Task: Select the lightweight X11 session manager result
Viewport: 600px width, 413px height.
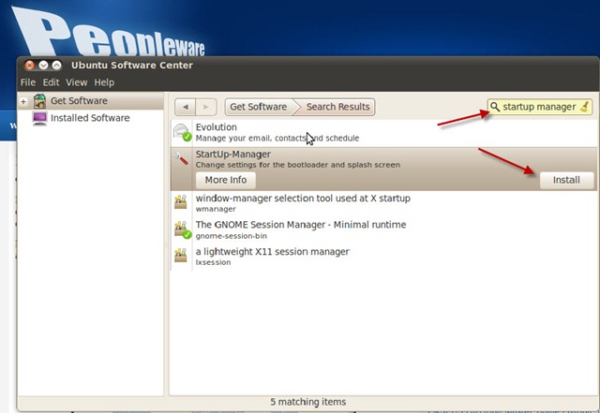Action: pyautogui.click(x=383, y=257)
